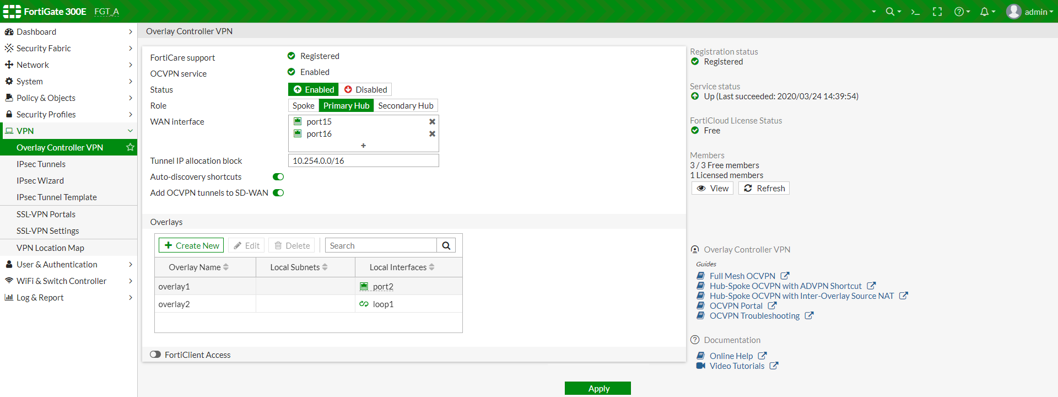Remove port15 from WAN interface
This screenshot has height=397, width=1058.
432,121
